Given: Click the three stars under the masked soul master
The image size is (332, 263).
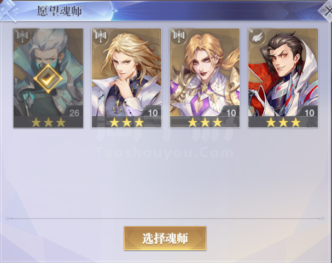Looking at the screenshot, I should (48, 122).
